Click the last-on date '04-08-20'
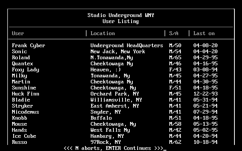Viewport: 242px width, 151px height. [x=205, y=45]
